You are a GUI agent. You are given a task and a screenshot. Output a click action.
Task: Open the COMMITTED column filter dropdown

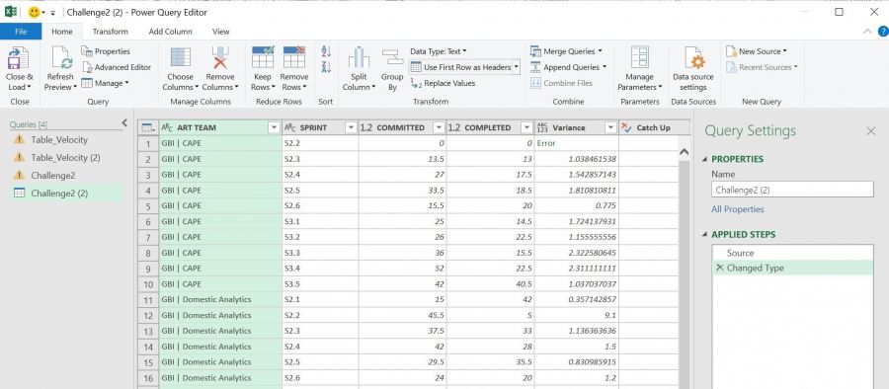point(439,127)
